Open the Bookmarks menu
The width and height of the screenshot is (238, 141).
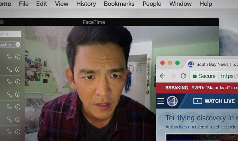point(119,4)
